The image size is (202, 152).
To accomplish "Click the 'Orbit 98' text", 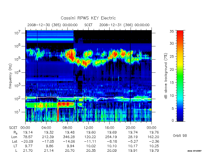I will (x=180, y=136).
